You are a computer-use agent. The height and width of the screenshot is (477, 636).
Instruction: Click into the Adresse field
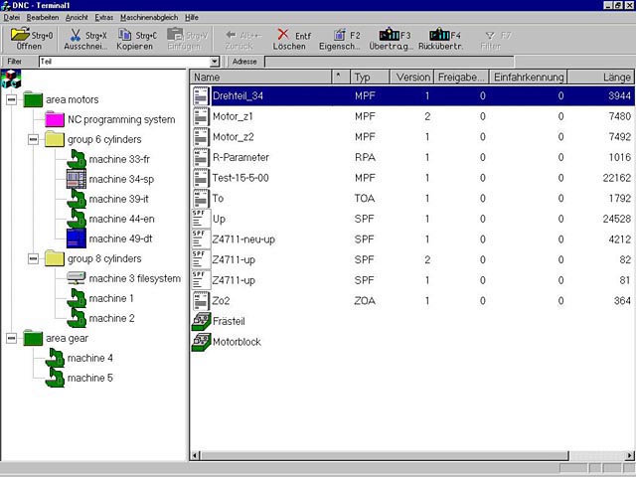click(x=389, y=62)
